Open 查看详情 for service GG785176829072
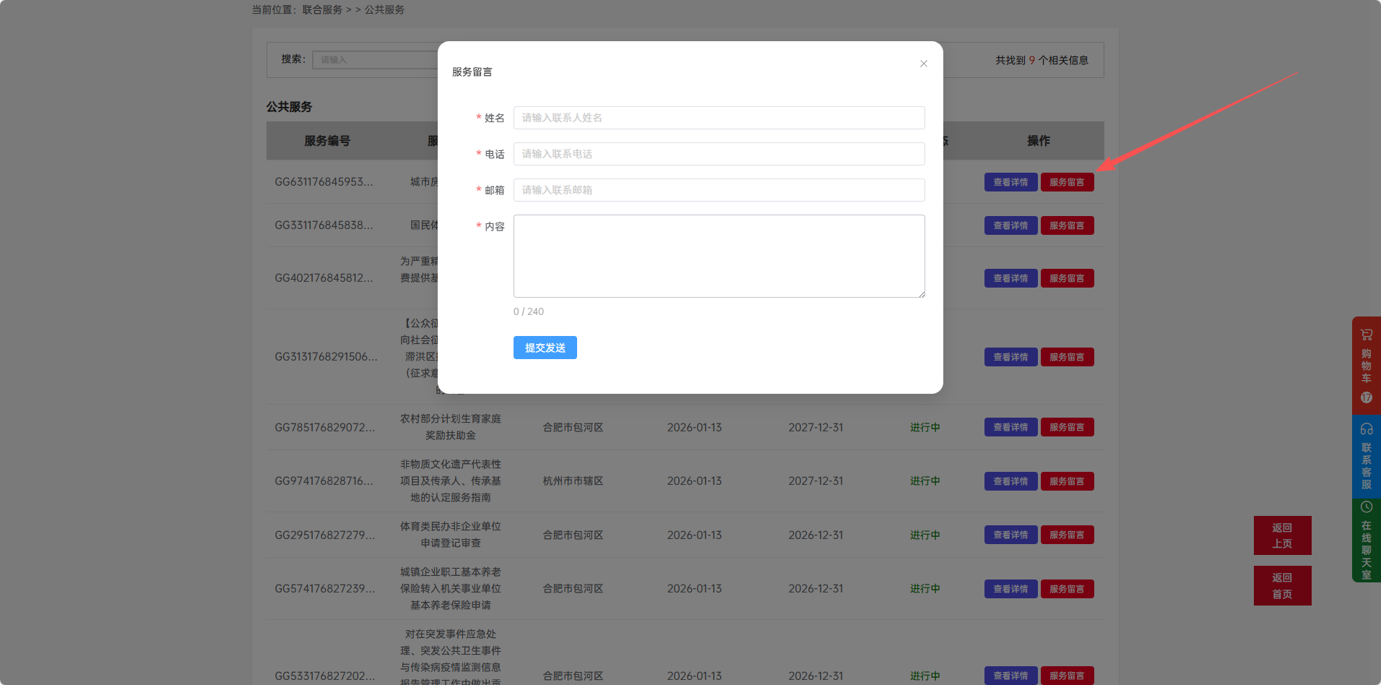The height and width of the screenshot is (685, 1381). [x=1010, y=427]
